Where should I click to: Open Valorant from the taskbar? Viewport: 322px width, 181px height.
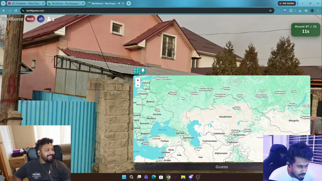coord(176,177)
